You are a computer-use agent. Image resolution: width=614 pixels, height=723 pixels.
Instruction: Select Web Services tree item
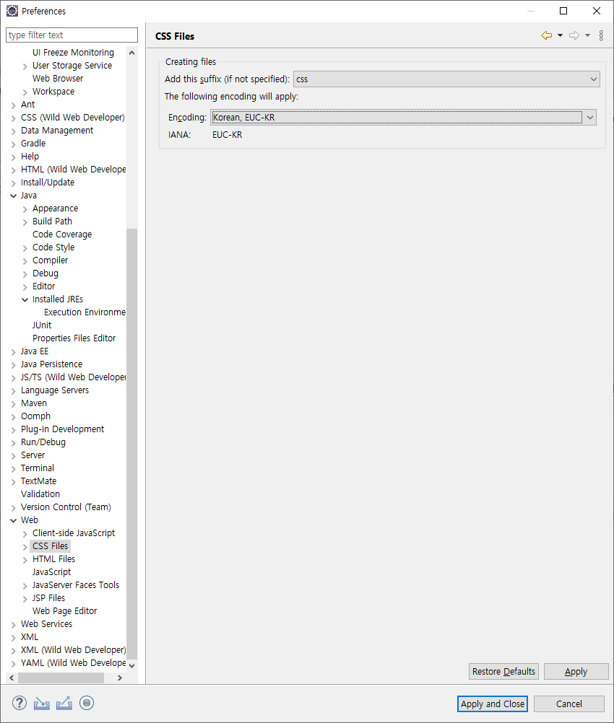[46, 624]
